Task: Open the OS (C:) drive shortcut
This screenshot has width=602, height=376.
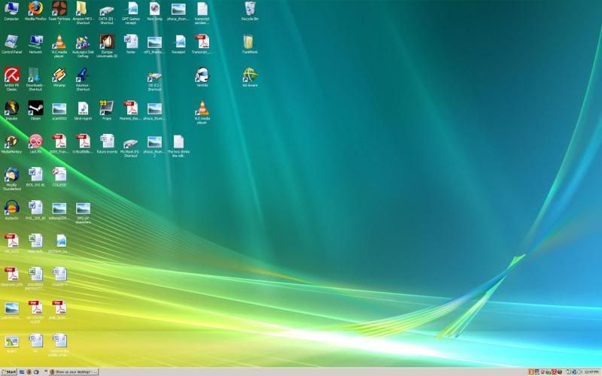Action: point(154,80)
